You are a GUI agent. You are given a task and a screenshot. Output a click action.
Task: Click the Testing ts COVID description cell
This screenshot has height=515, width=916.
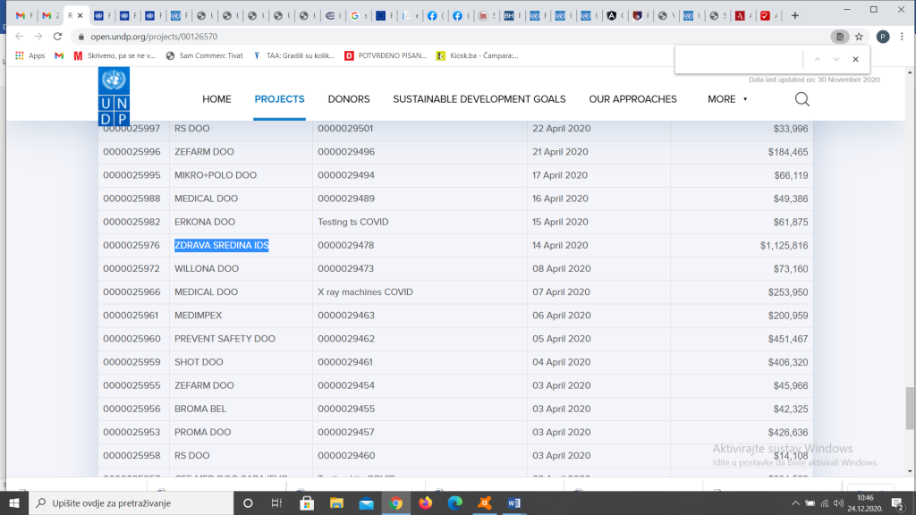pos(352,222)
